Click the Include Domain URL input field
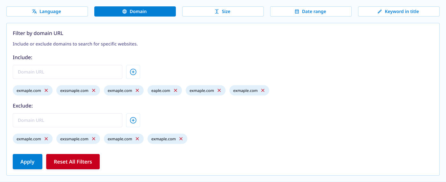 [67, 72]
